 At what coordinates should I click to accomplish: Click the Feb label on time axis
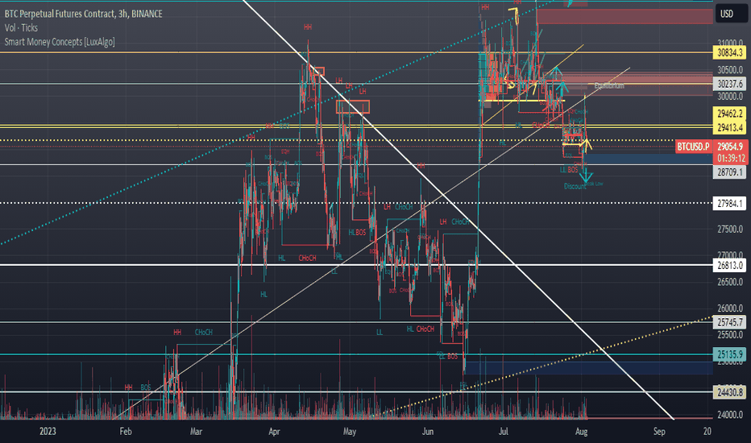(x=126, y=432)
